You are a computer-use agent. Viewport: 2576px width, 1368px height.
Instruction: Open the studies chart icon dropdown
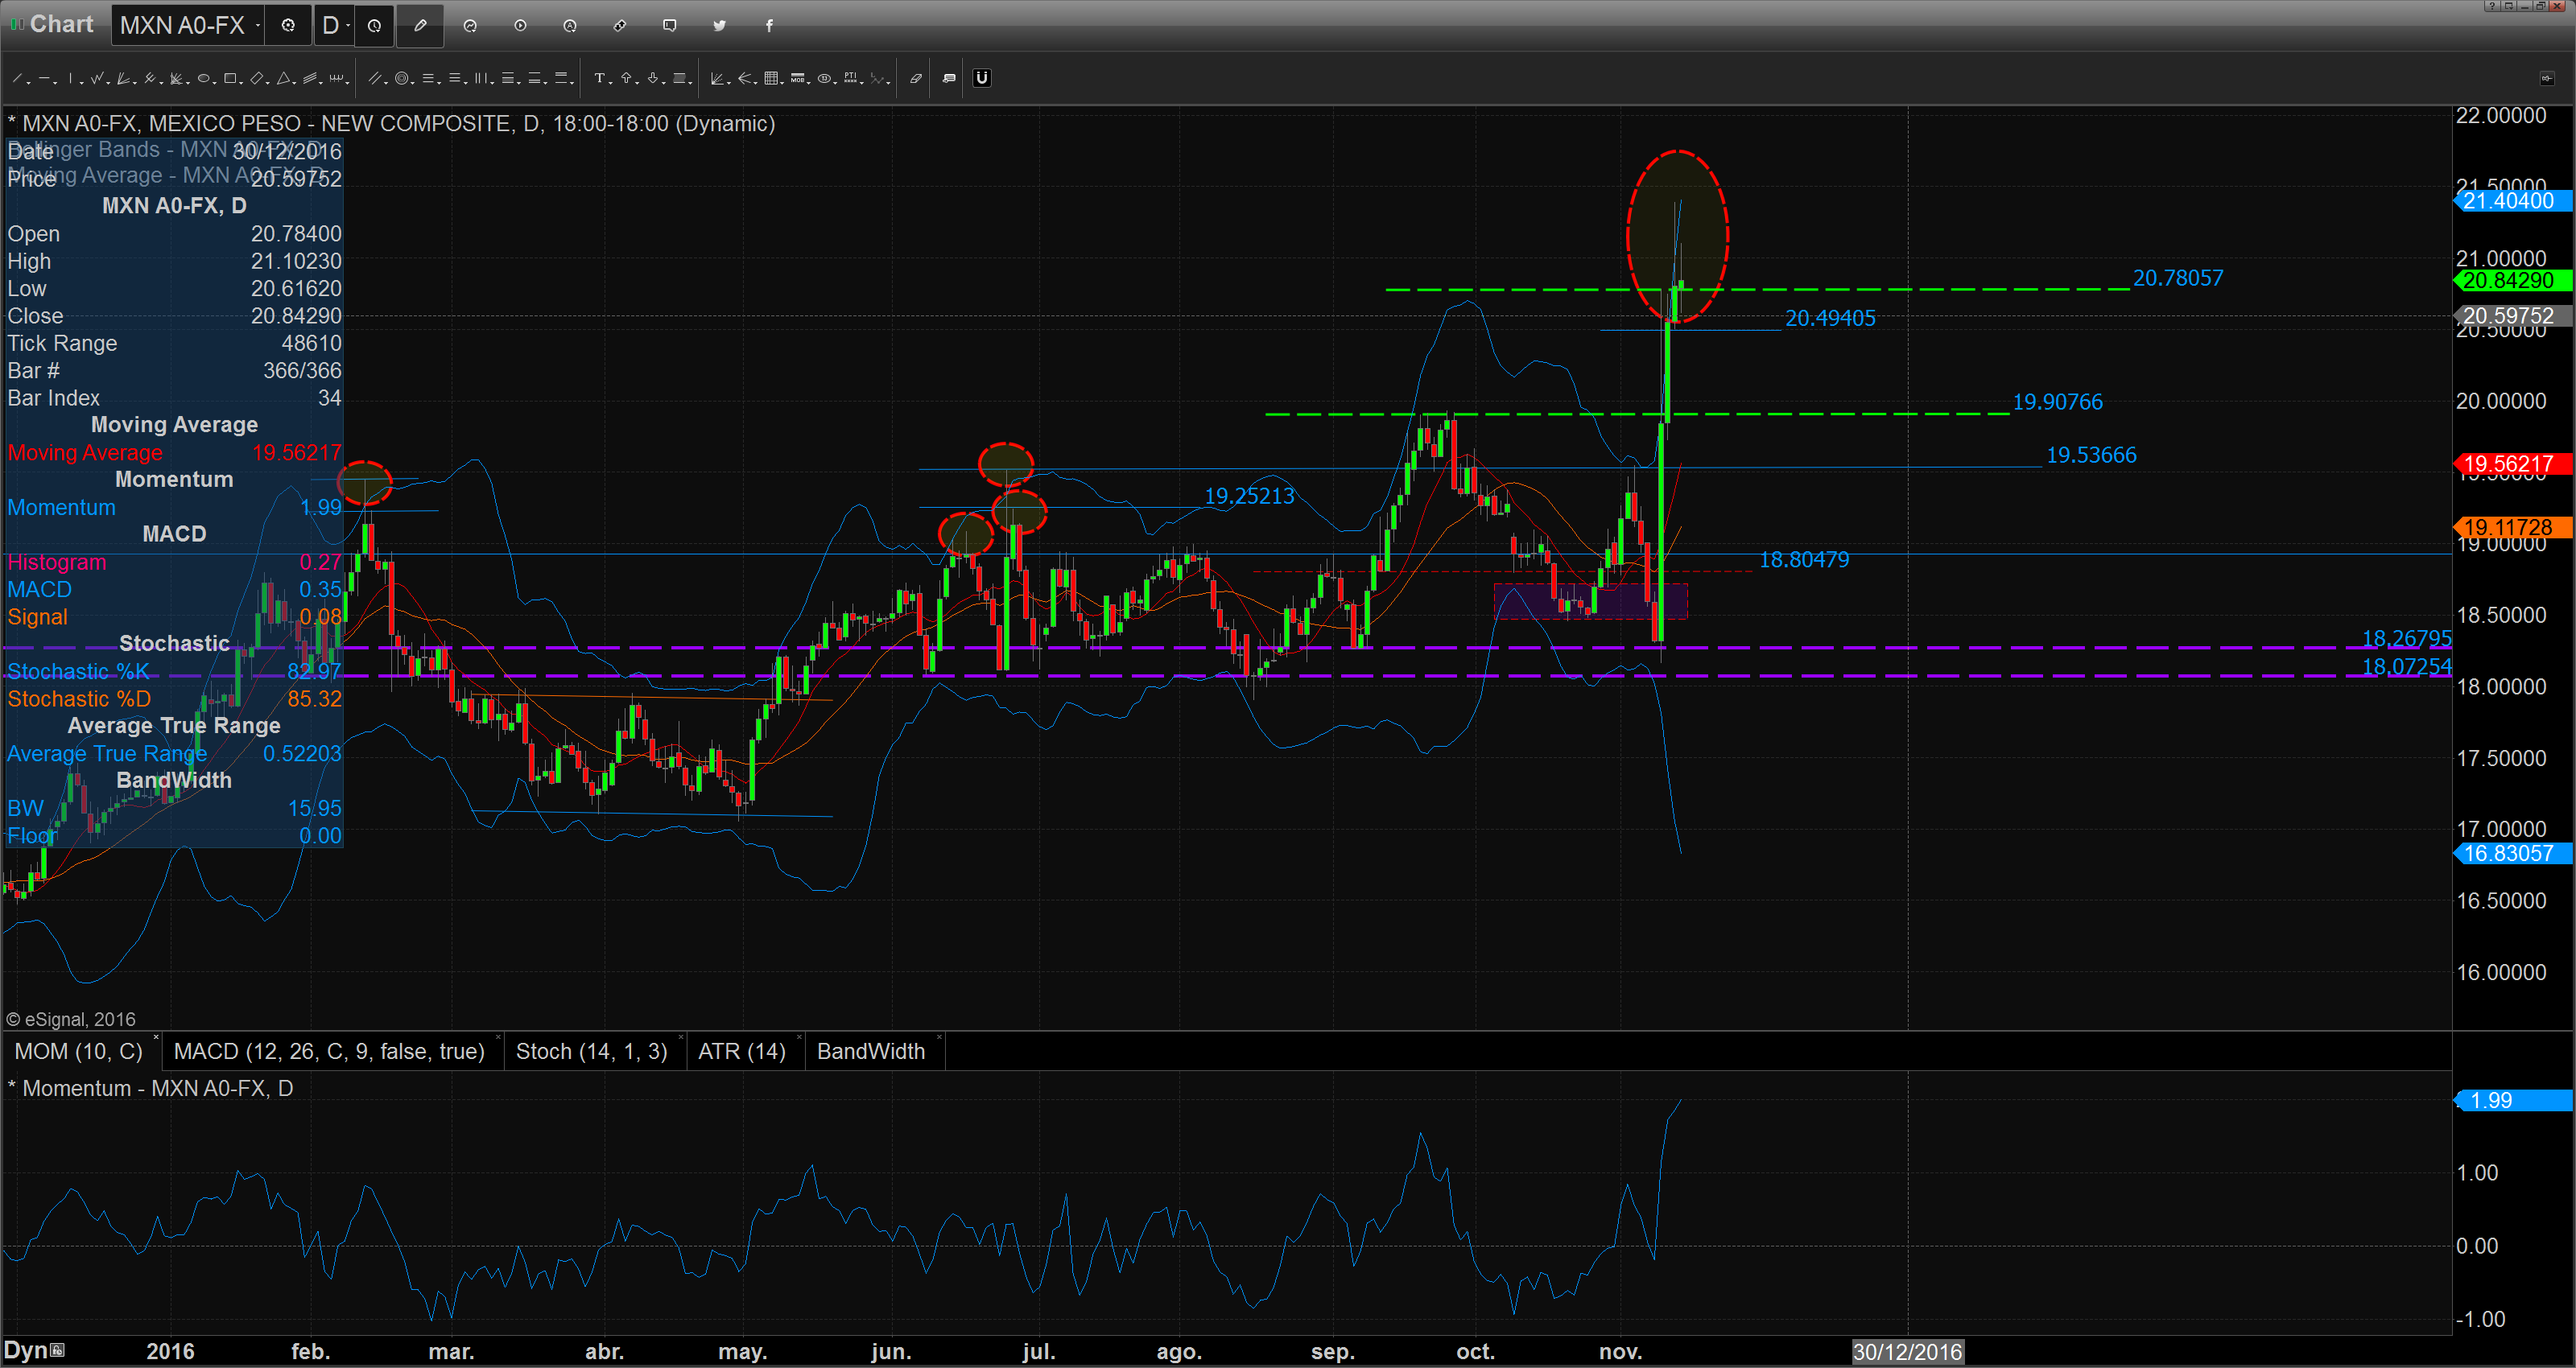(x=470, y=26)
